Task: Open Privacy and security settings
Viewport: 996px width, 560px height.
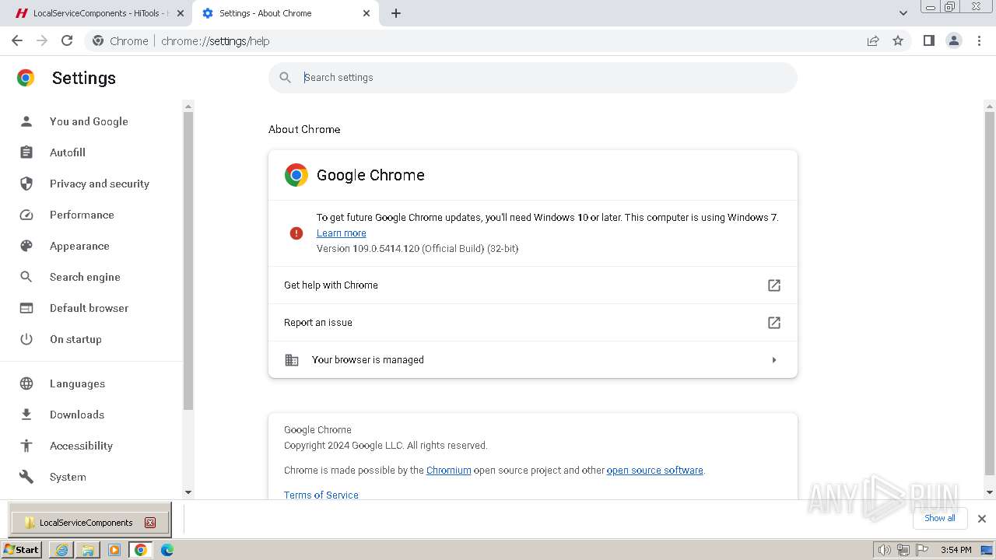Action: 100,184
